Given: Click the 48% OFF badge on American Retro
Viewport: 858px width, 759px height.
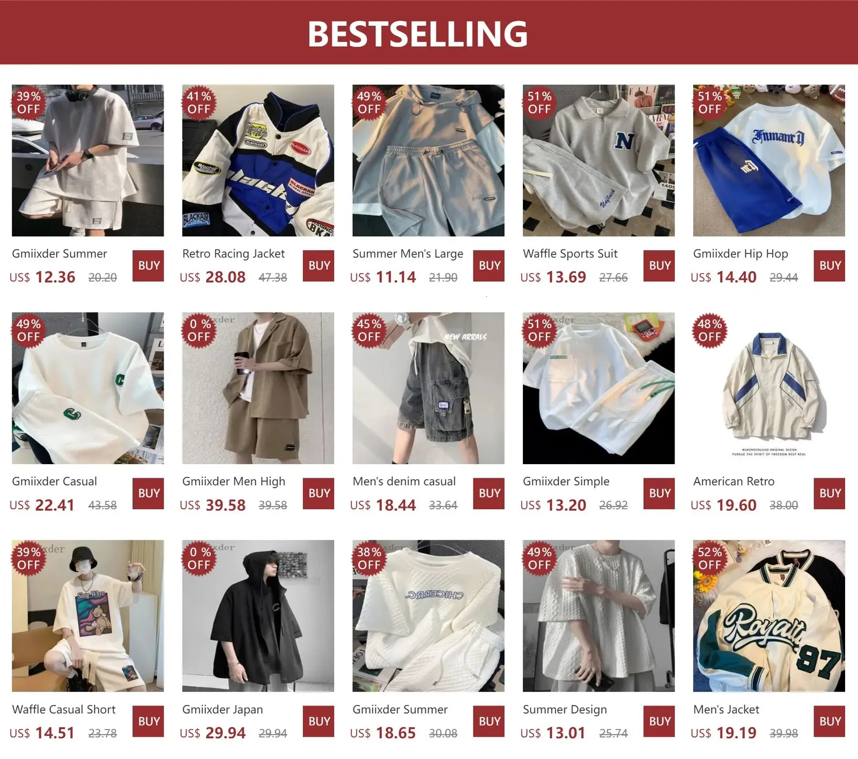Looking at the screenshot, I should tap(710, 331).
